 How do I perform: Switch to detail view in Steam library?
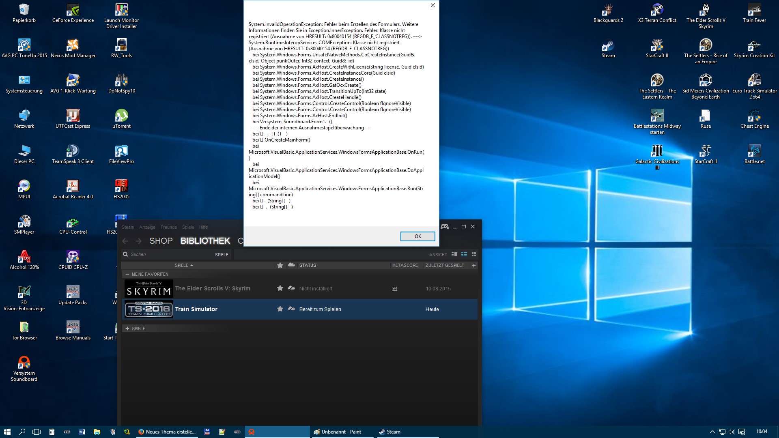click(x=454, y=254)
